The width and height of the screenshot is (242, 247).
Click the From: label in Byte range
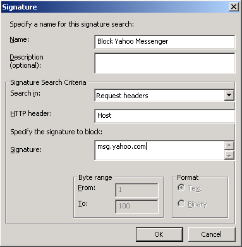(87, 187)
